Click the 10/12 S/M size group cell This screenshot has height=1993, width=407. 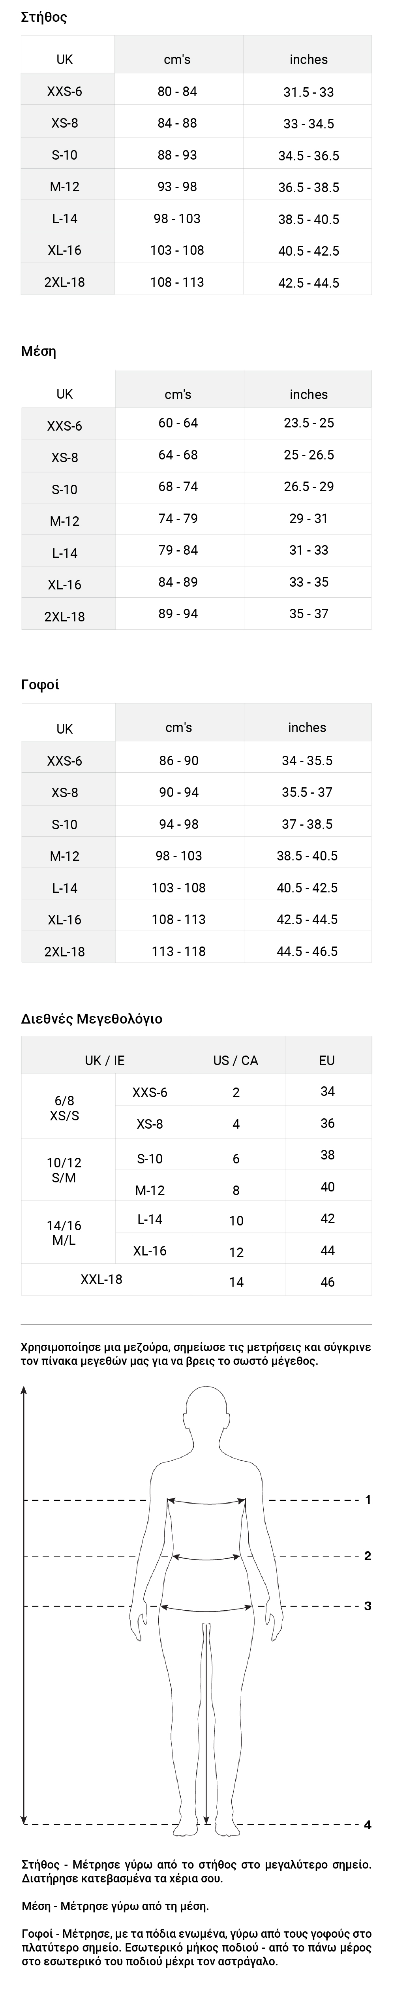click(x=64, y=1170)
